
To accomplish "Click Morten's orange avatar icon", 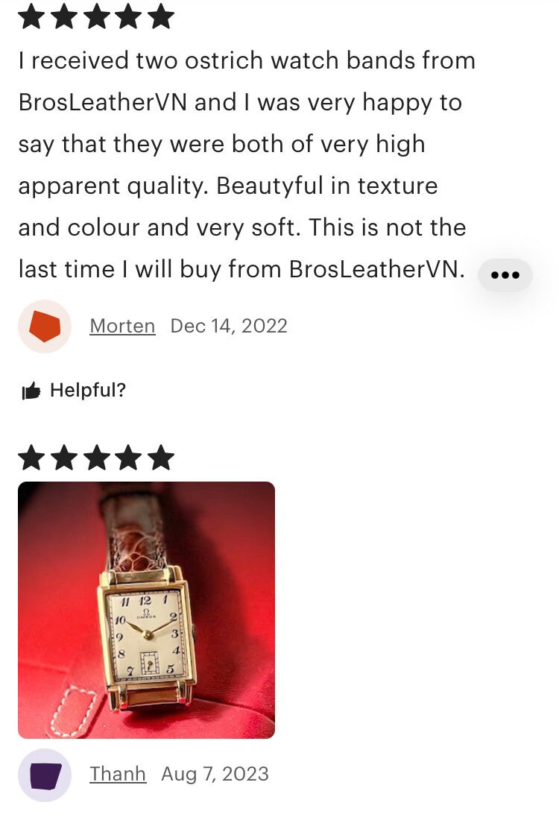I will (x=45, y=326).
